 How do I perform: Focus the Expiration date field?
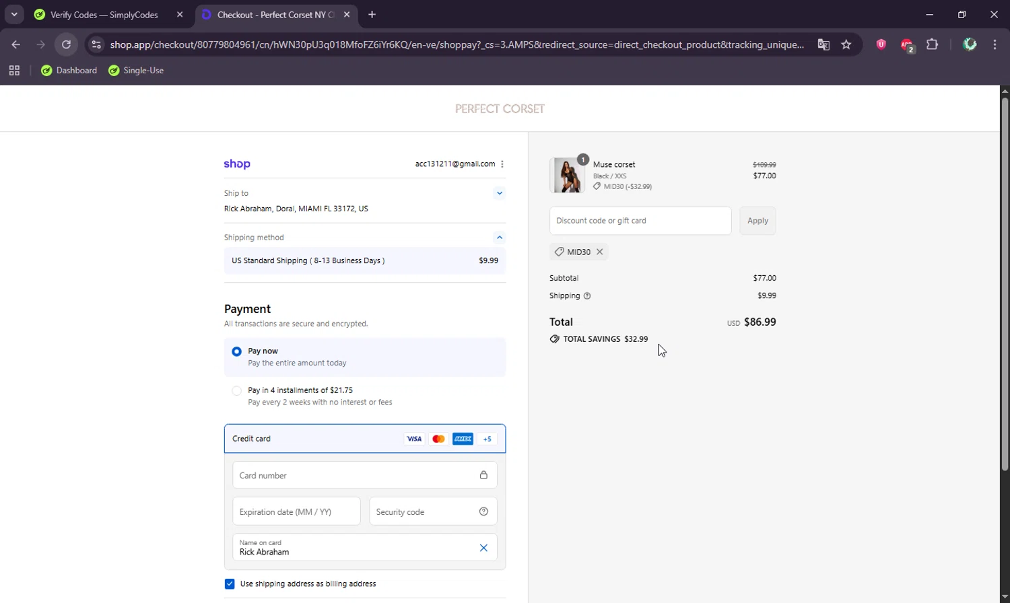[x=296, y=511]
